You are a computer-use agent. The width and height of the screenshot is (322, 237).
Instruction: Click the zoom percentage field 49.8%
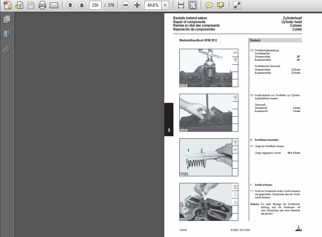click(x=153, y=5)
